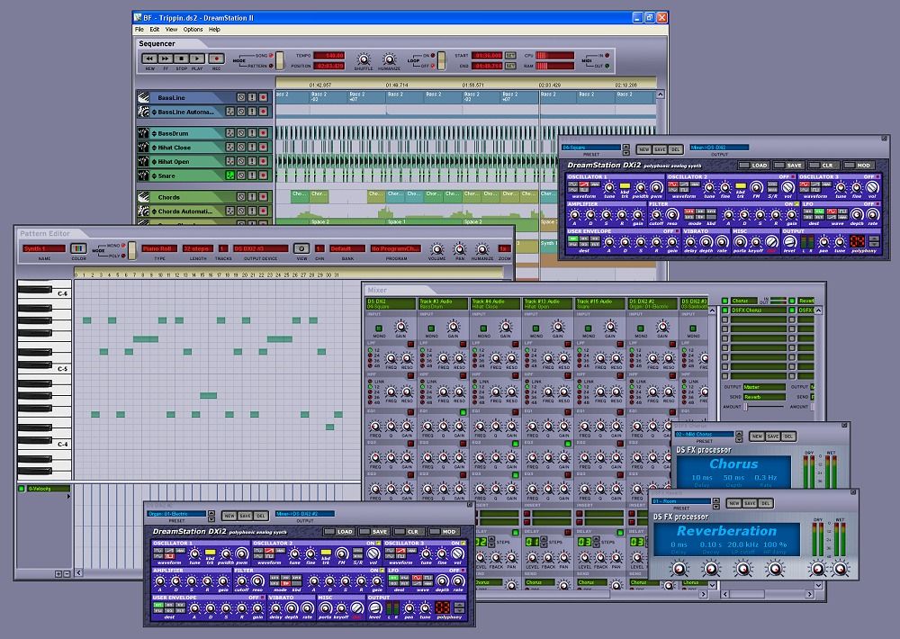The height and width of the screenshot is (639, 900).
Task: Enable the LFO in top DXi2 synth
Action: (878, 203)
